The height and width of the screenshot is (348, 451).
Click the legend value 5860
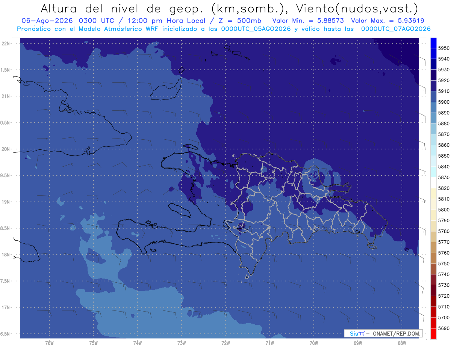click(x=444, y=145)
